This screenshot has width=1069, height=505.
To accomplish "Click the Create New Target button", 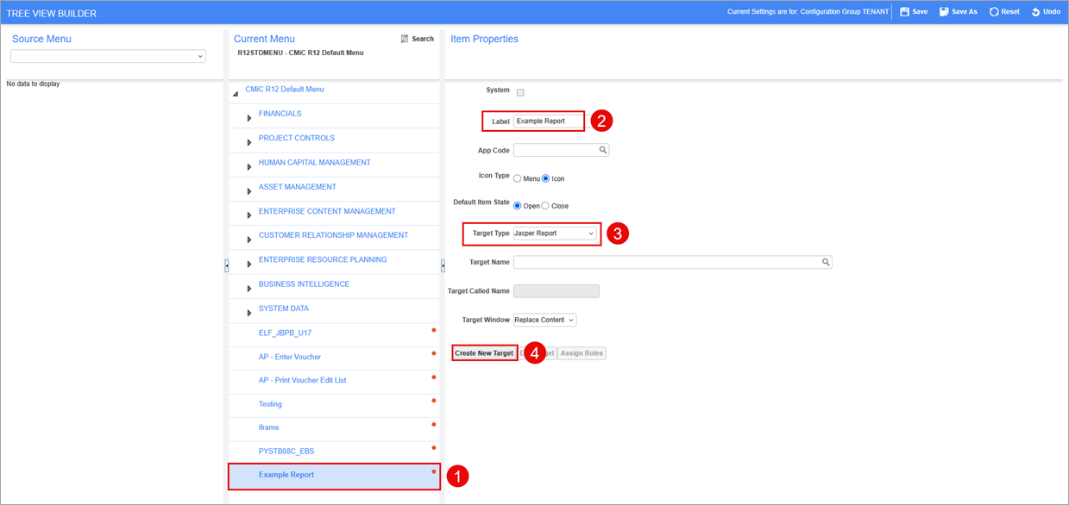I will [x=484, y=353].
